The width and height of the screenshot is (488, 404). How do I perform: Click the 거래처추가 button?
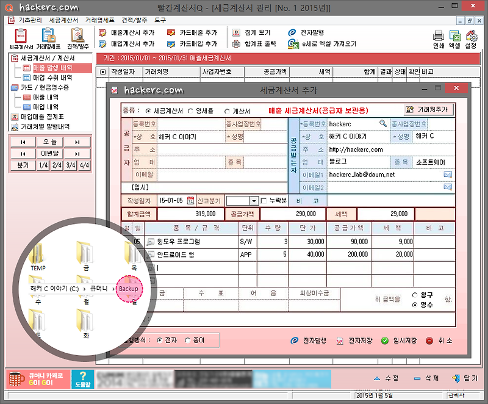(x=429, y=110)
